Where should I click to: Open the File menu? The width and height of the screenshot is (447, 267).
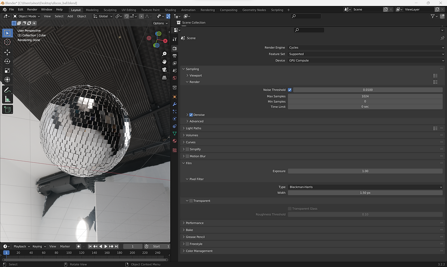(x=11, y=10)
